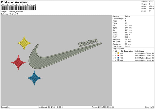Click the Total Bobbin value 62.31ft
The width and height of the screenshot is (155, 109).
point(127,46)
